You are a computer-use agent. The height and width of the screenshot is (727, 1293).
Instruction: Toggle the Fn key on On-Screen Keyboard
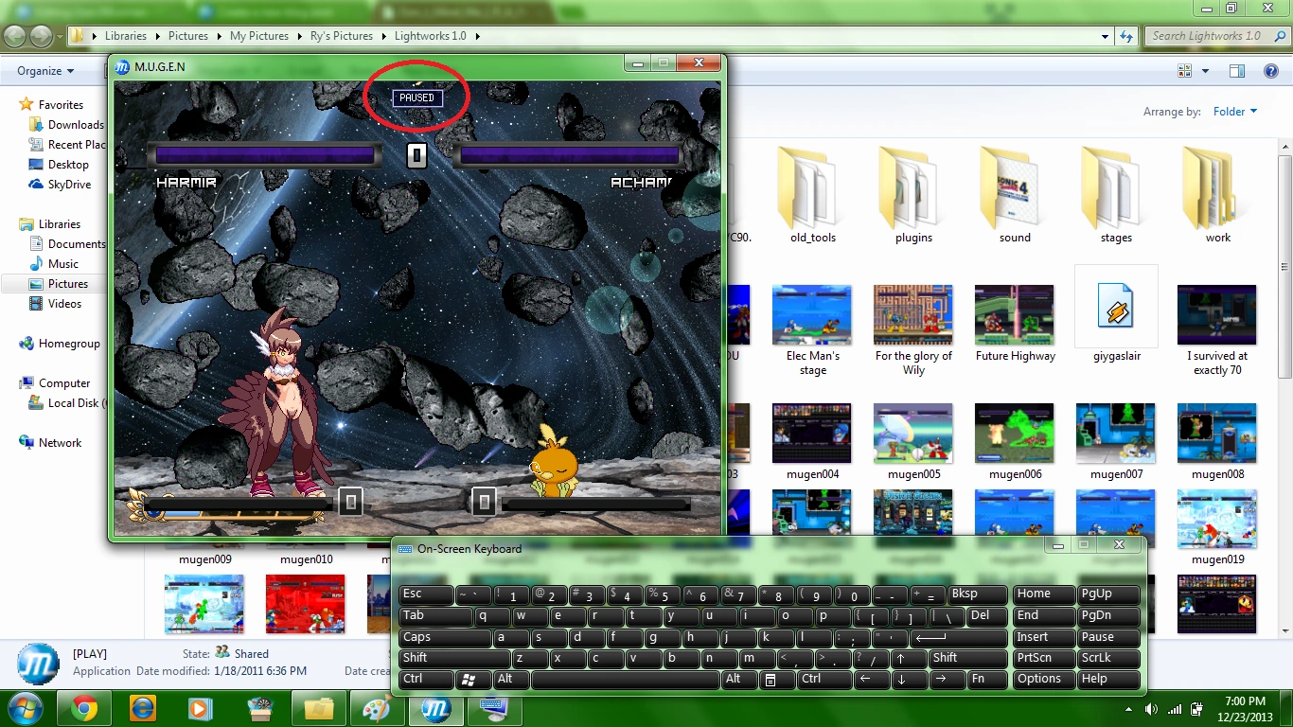(x=989, y=680)
